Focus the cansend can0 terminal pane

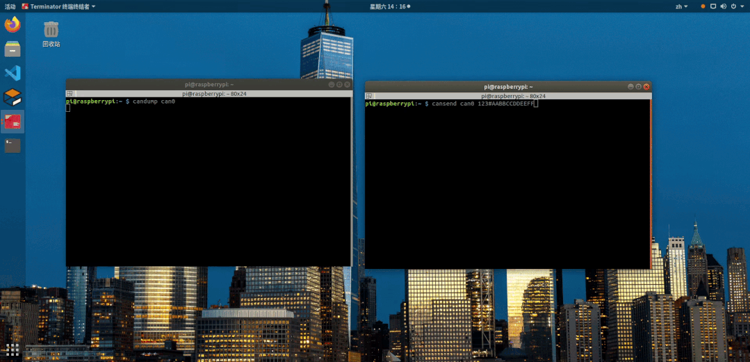[x=507, y=184]
